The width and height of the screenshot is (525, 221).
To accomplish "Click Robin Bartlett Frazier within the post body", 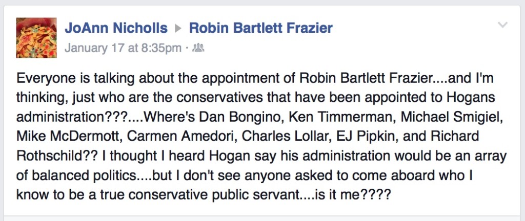I will [x=364, y=78].
